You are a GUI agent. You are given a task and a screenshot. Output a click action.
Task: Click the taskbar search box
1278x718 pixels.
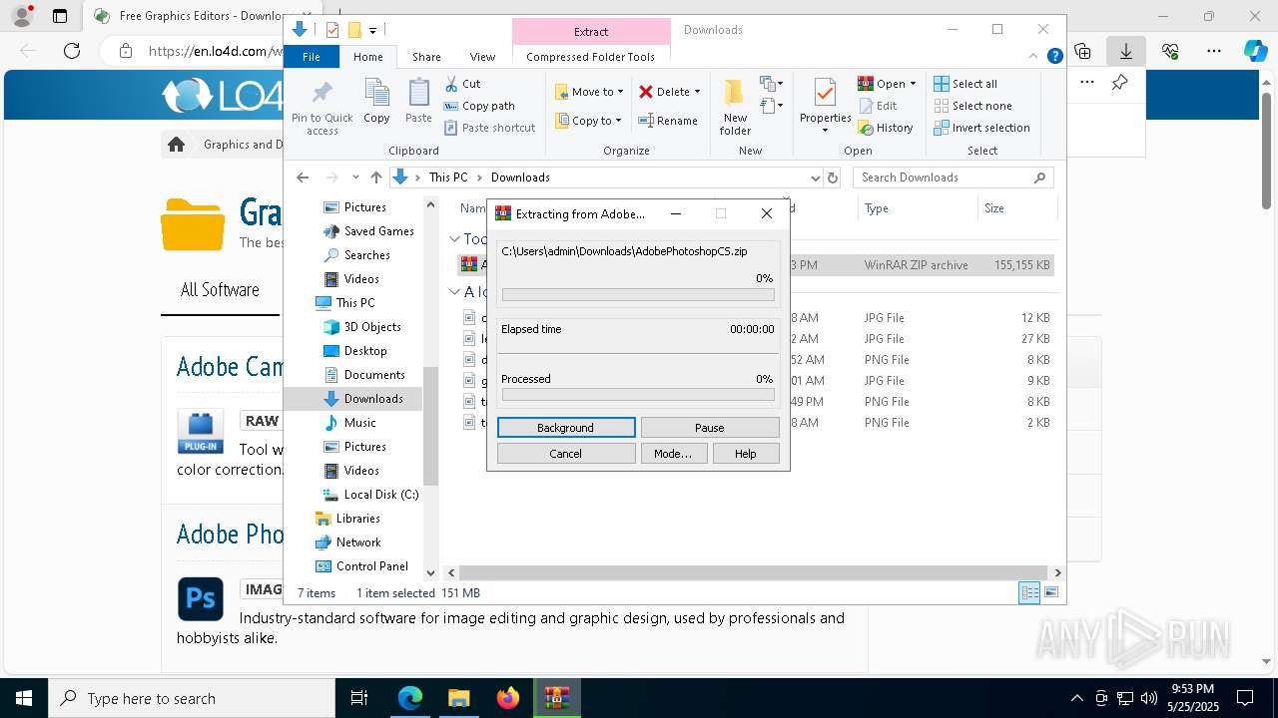pos(192,698)
